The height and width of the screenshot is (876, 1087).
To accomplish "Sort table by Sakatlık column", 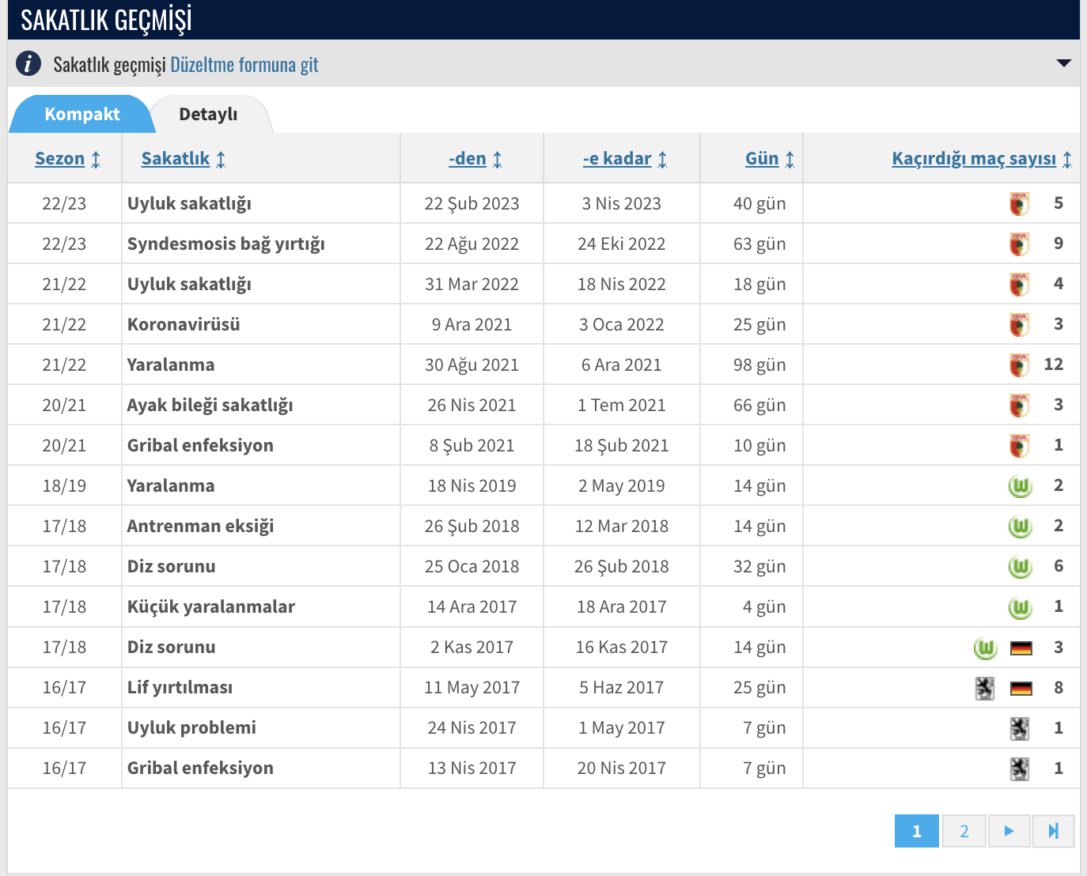I will [184, 159].
